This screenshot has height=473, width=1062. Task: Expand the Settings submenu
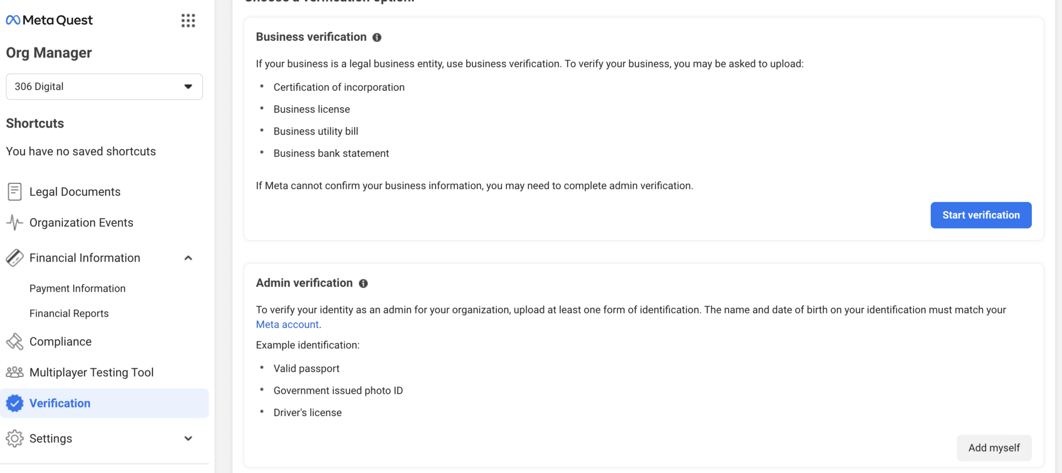[188, 438]
